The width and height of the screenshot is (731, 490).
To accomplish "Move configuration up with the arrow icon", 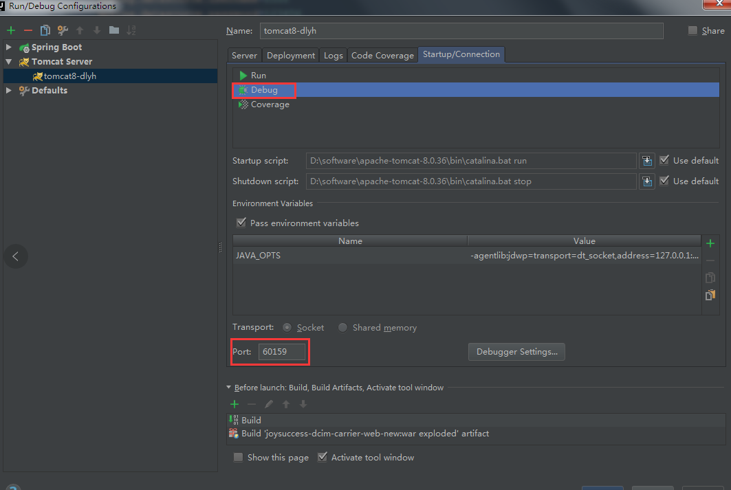I will (80, 30).
